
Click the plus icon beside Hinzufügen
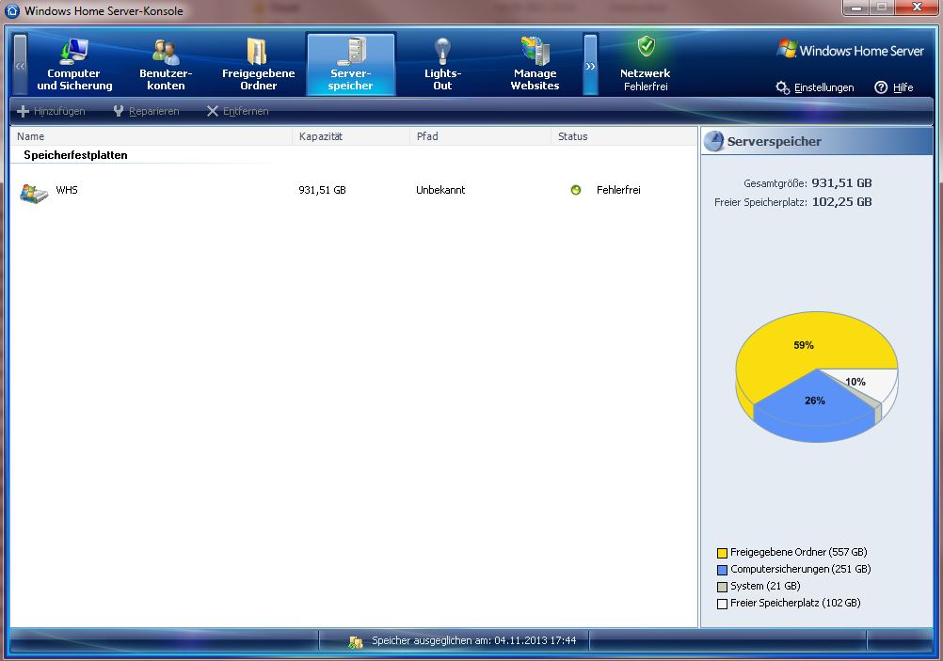tap(23, 111)
